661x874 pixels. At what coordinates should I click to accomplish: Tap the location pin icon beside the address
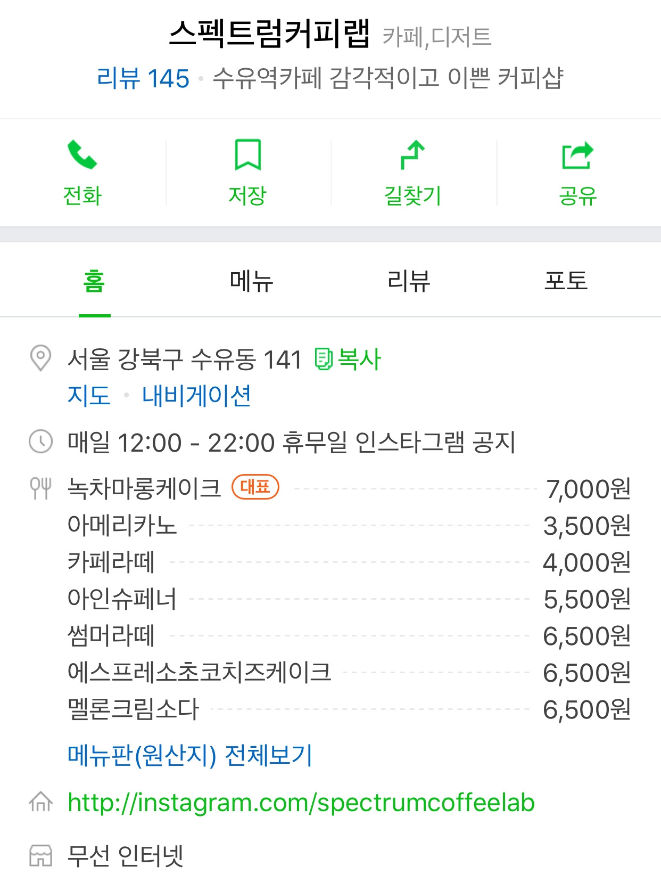40,358
